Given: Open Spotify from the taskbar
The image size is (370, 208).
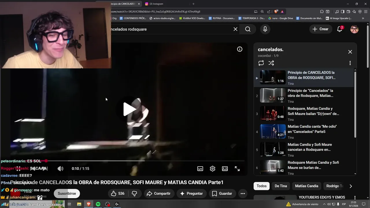Looking at the screenshot, I should click(x=98, y=204).
